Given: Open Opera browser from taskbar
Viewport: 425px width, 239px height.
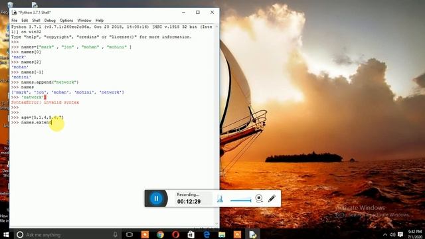Looking at the screenshot, I should tap(175, 234).
